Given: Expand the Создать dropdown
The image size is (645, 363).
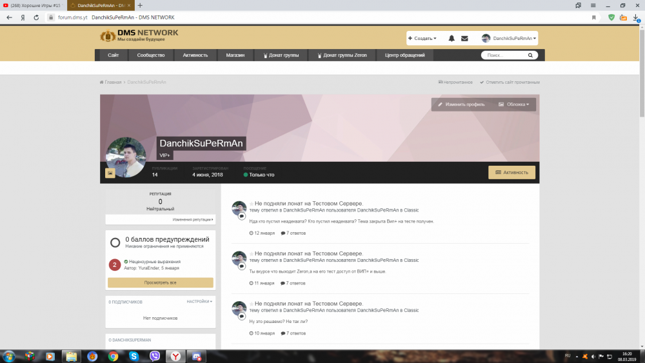Looking at the screenshot, I should coord(422,39).
